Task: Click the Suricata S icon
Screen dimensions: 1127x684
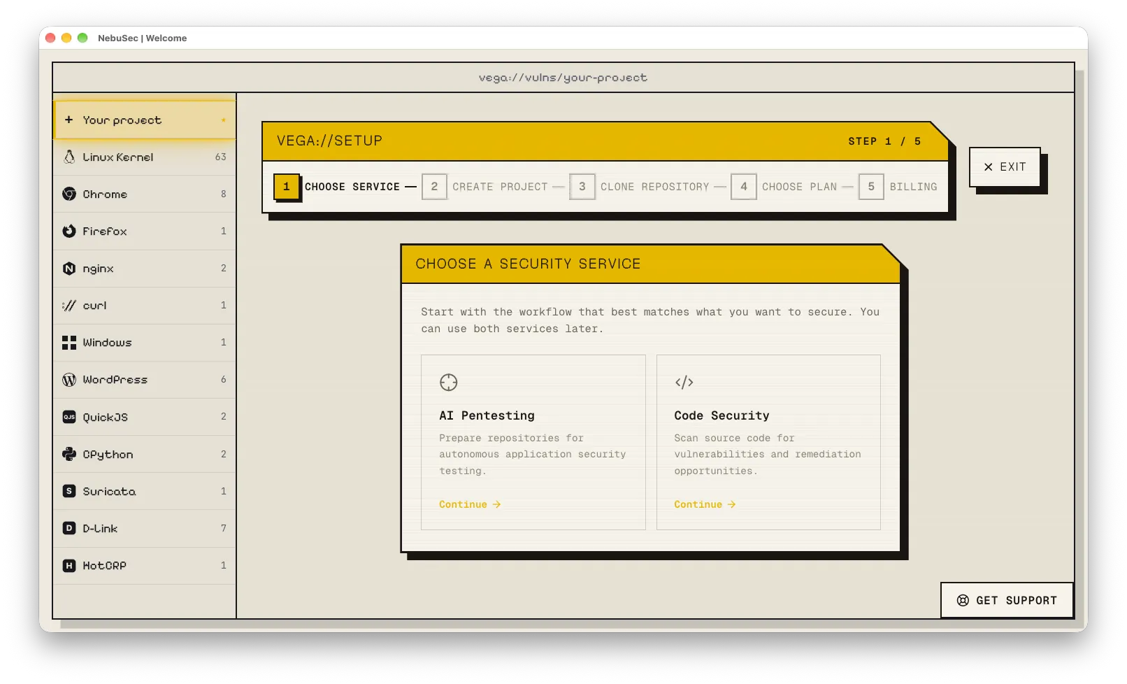Action: click(x=69, y=491)
